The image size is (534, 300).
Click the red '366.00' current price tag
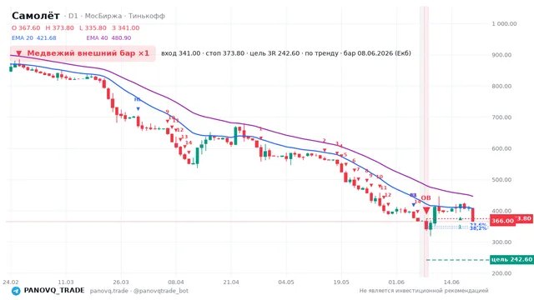pyautogui.click(x=502, y=221)
